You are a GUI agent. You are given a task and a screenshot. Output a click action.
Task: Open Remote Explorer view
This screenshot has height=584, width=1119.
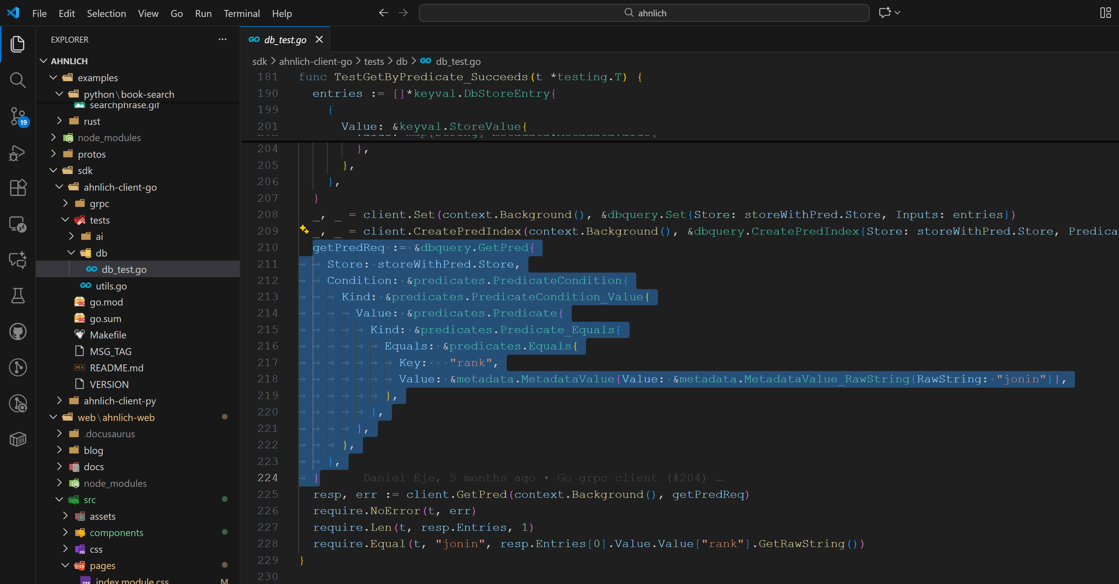(x=17, y=224)
